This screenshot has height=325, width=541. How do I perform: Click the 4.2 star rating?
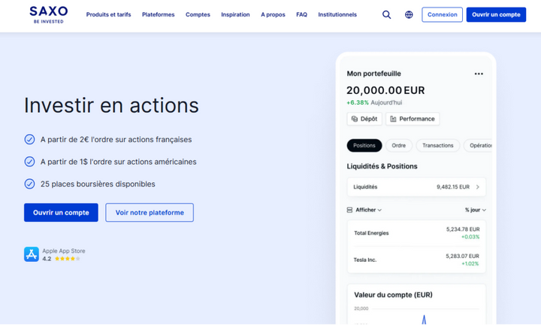point(62,259)
